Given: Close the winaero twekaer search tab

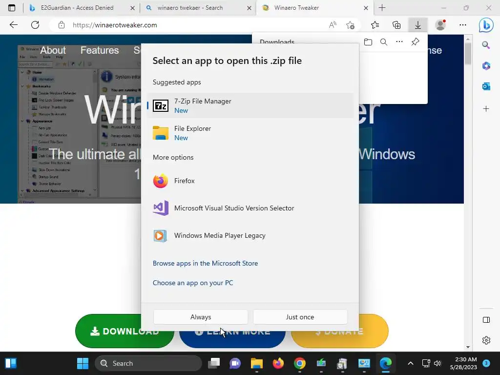Looking at the screenshot, I should click(x=250, y=8).
